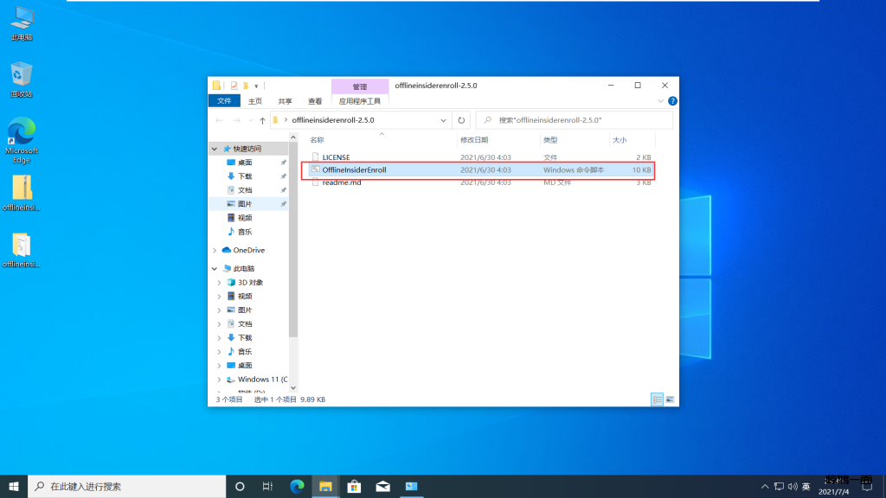Screen dimensions: 886x498
Task: Switch to large icons view layout button
Action: pyautogui.click(x=670, y=399)
